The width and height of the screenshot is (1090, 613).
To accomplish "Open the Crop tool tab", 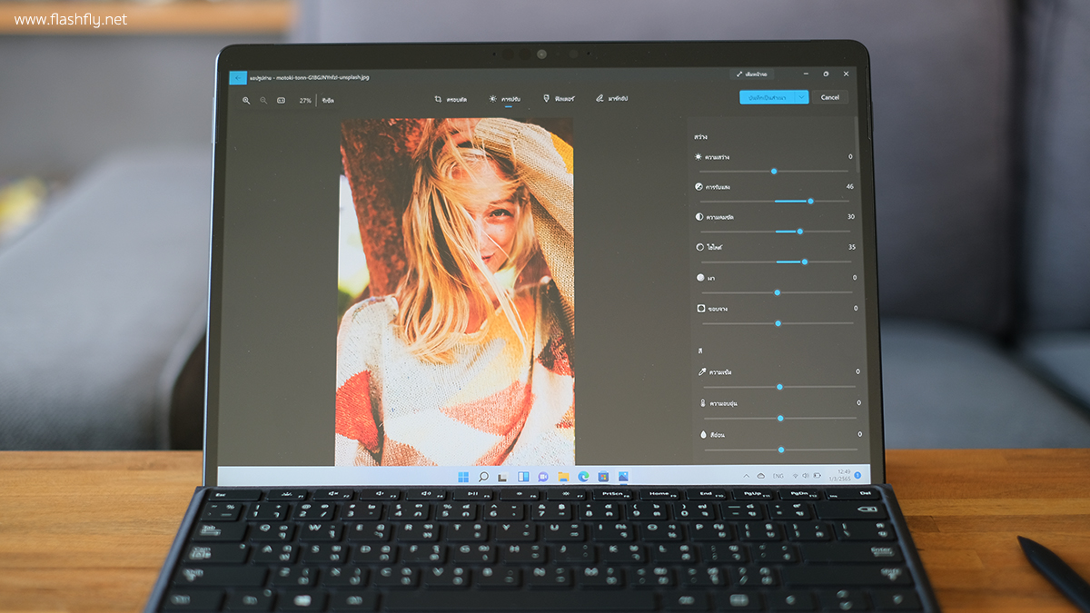I will click(451, 98).
